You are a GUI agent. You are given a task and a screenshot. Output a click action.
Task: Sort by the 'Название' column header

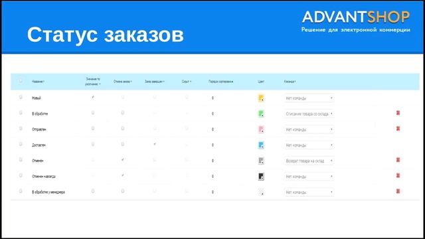tap(38, 82)
